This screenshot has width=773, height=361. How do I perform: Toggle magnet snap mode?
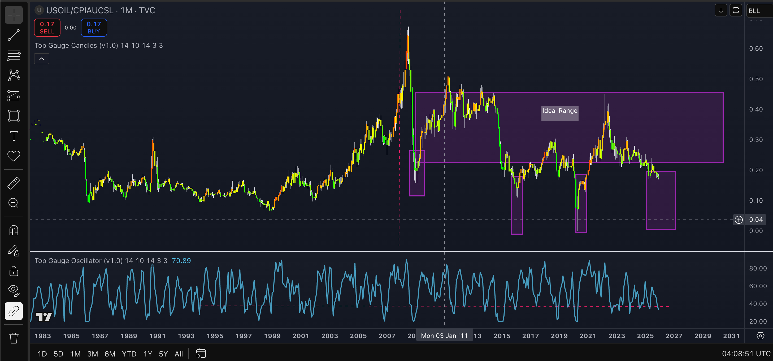(14, 230)
